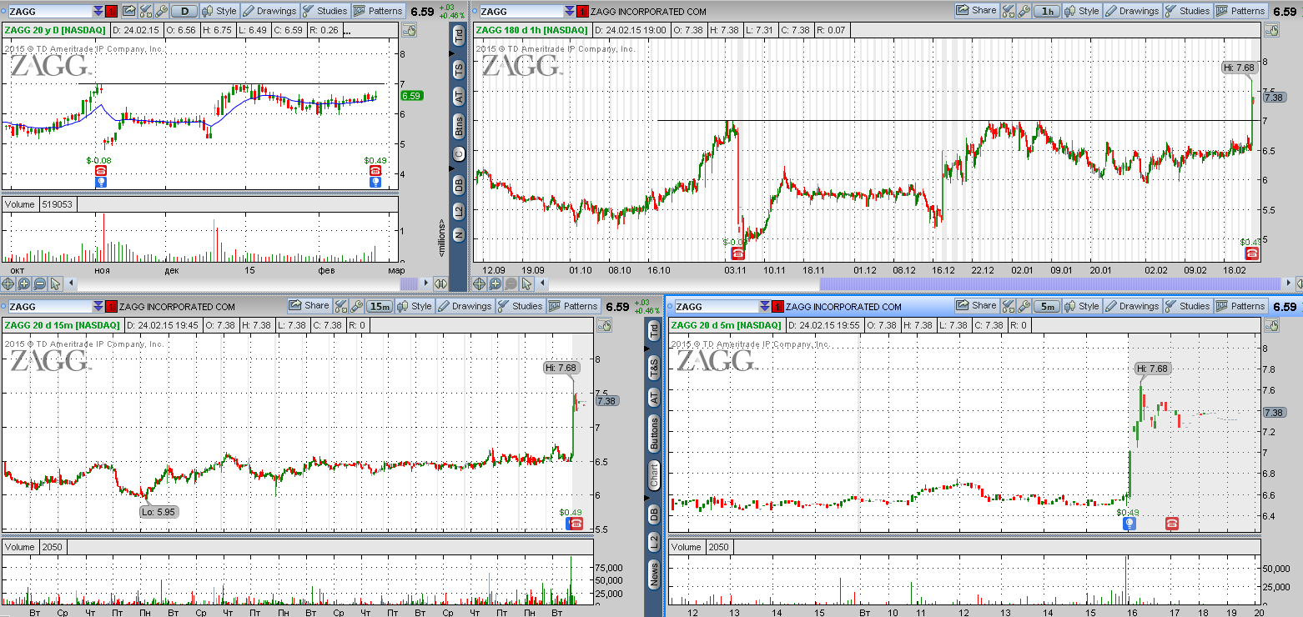This screenshot has height=617, width=1303.
Task: Open symbol dropdown arrow in 15m chart
Action: click(98, 306)
